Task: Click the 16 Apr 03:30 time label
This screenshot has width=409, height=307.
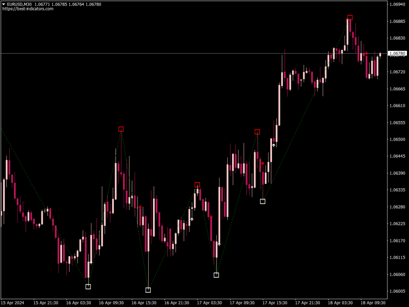Action: tap(79, 303)
